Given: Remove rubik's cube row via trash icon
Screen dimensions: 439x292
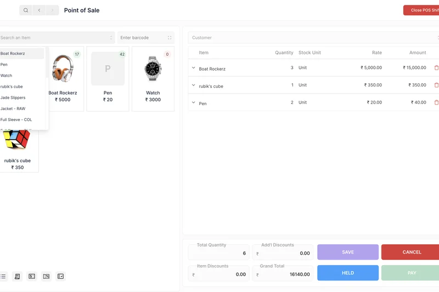Looking at the screenshot, I should [x=436, y=85].
